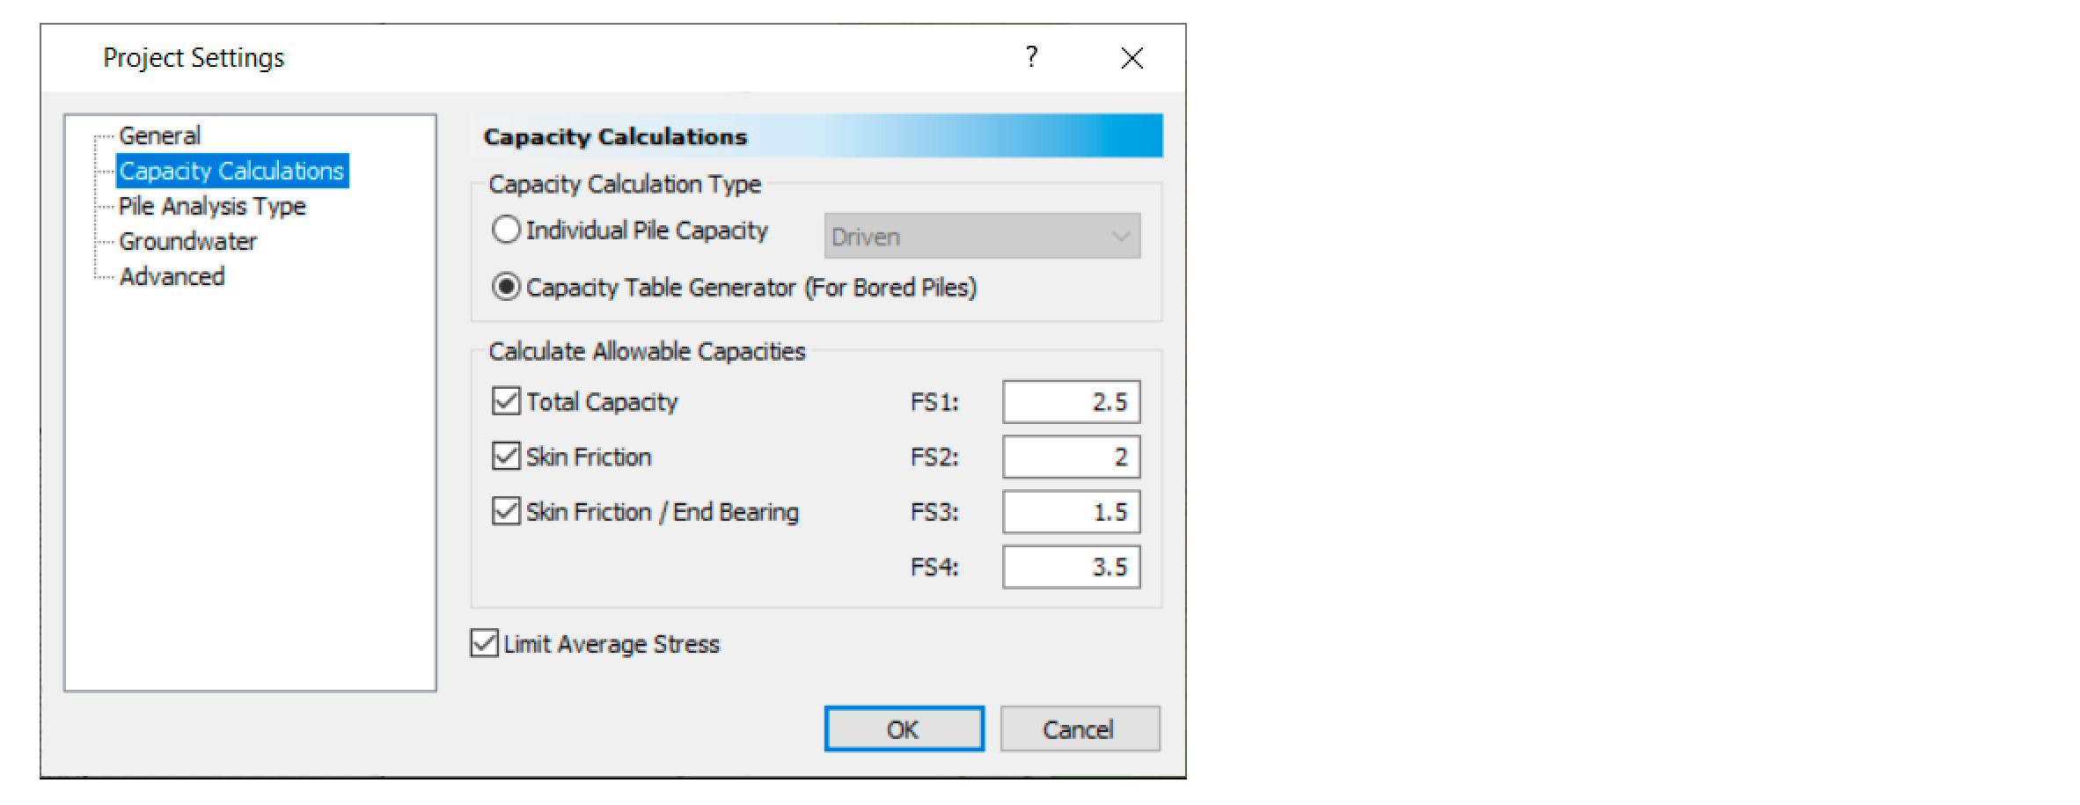Click the Driven dropdown arrow chevron
The height and width of the screenshot is (805, 2080).
tap(1120, 237)
